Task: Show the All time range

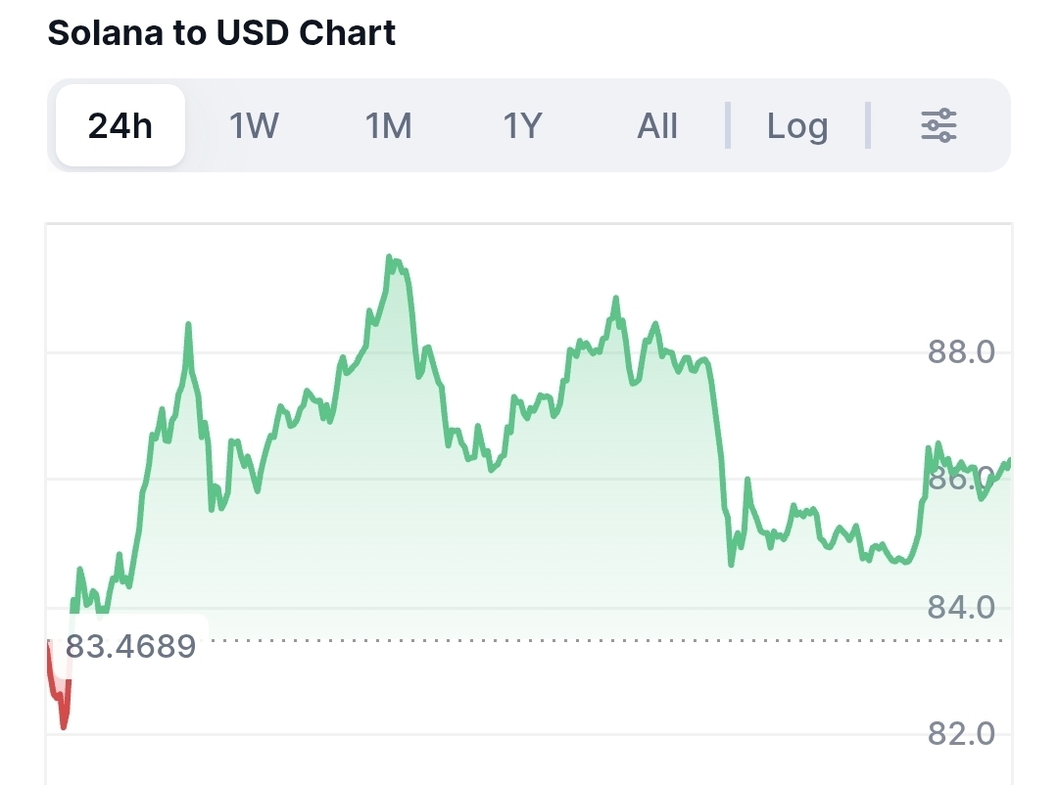Action: tap(657, 126)
